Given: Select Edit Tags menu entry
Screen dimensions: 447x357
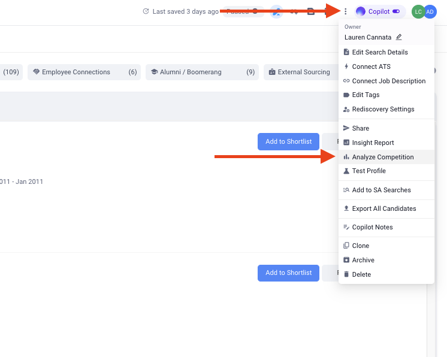Looking at the screenshot, I should coord(386,95).
